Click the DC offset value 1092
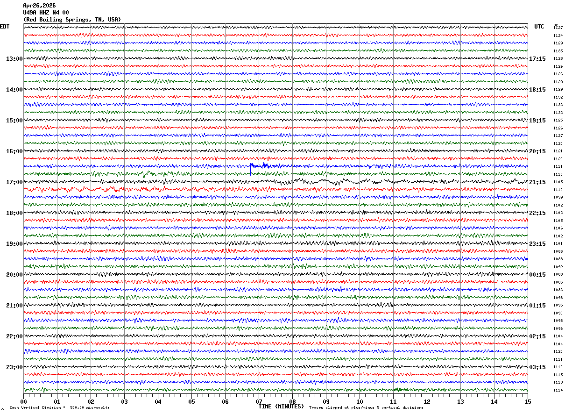Viewport: 565px width, 414px height. [x=558, y=267]
